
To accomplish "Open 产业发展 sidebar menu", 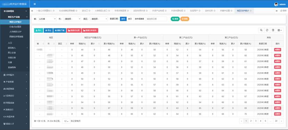I will pyautogui.click(x=15, y=82).
